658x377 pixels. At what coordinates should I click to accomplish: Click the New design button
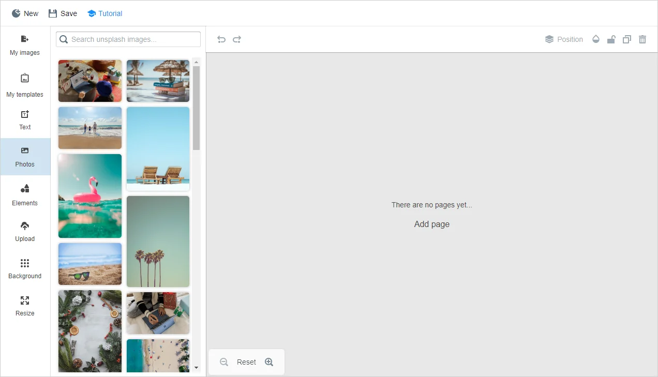(x=25, y=13)
